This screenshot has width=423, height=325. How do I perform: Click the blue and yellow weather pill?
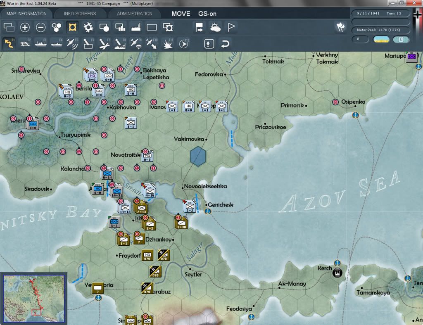tap(381, 39)
